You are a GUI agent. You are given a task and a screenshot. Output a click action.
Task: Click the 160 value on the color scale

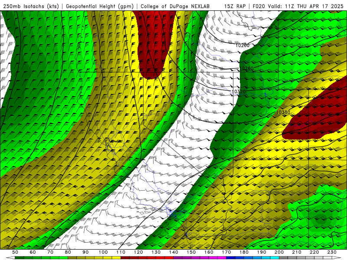(x=209, y=252)
